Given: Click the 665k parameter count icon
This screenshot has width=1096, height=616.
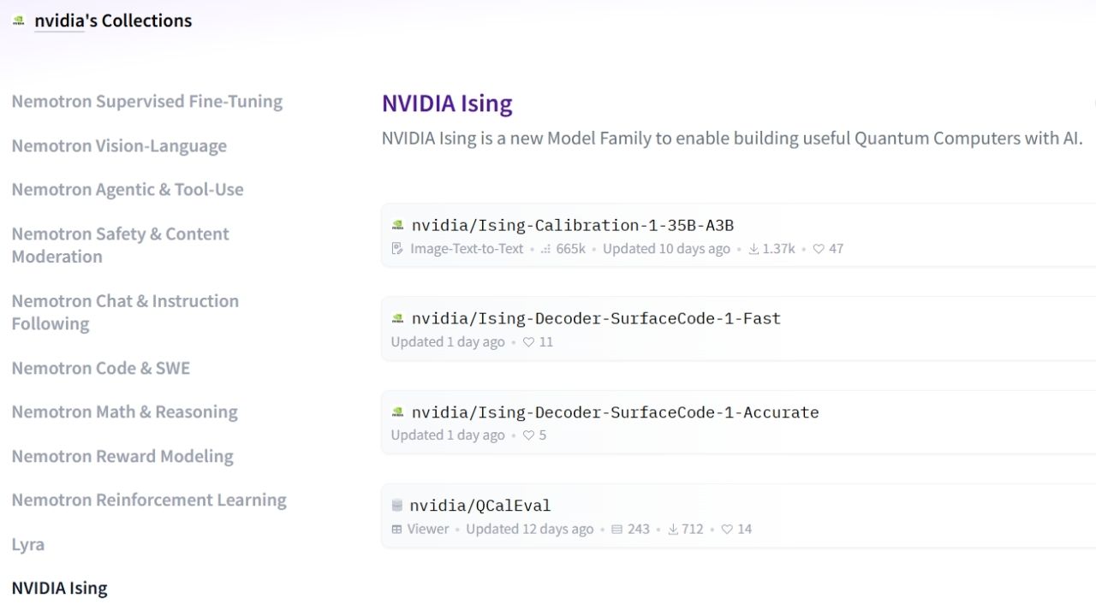Looking at the screenshot, I should pos(545,249).
